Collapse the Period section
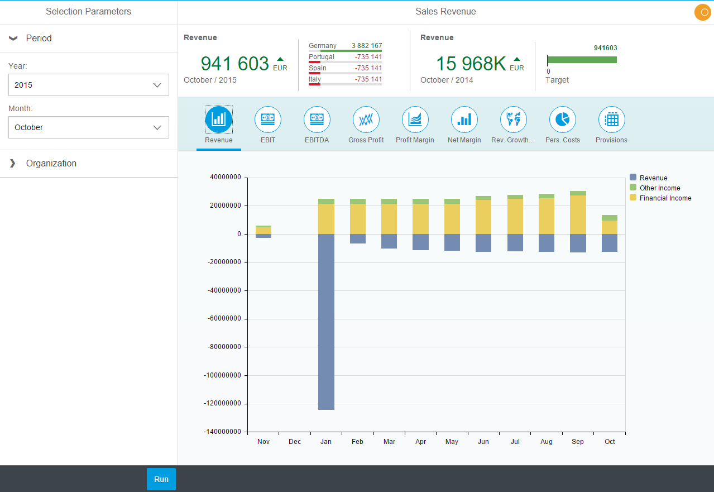714x492 pixels. (40, 38)
